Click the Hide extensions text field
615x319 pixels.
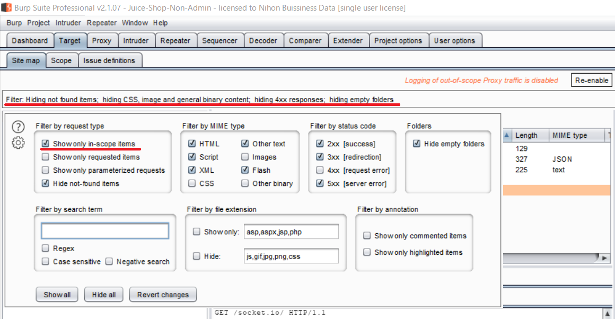pyautogui.click(x=291, y=256)
